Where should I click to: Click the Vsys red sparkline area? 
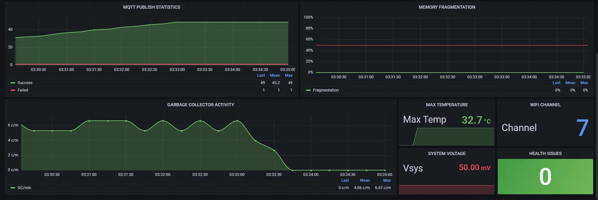click(x=446, y=190)
